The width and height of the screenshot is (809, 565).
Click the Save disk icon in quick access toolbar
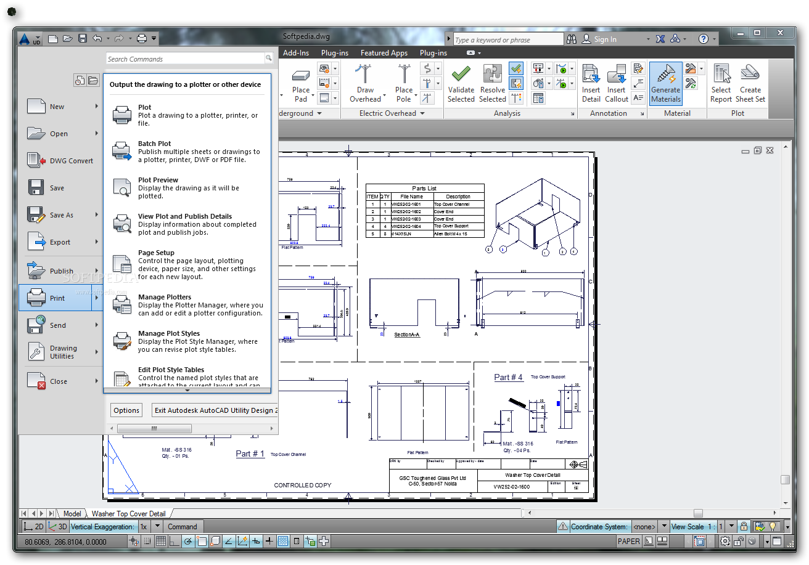point(83,39)
